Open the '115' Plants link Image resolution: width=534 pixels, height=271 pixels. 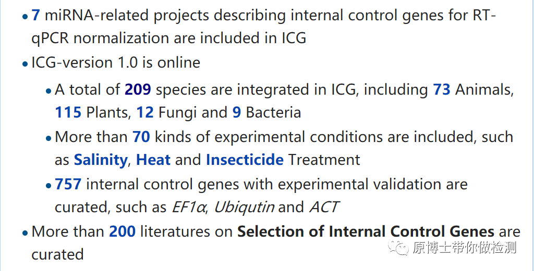[x=68, y=112]
